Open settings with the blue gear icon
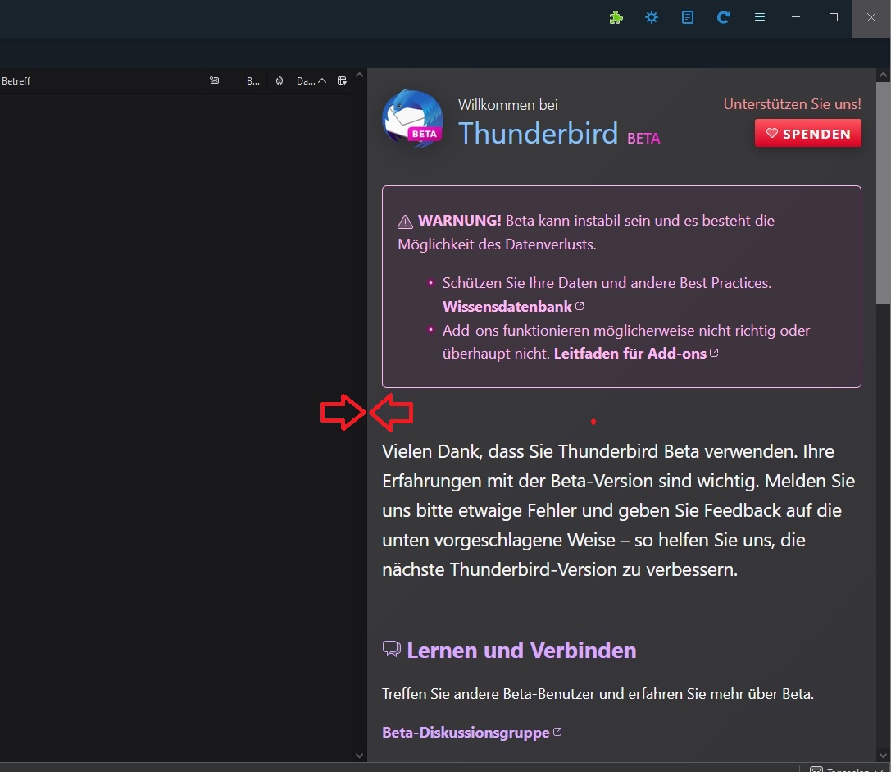The height and width of the screenshot is (772, 891). [x=652, y=17]
